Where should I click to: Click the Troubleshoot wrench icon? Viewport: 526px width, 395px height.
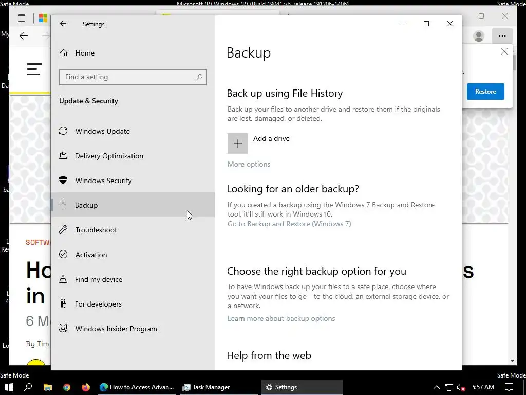63,230
